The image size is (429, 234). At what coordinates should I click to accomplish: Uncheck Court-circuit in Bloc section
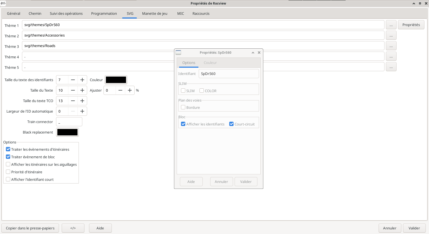(231, 124)
